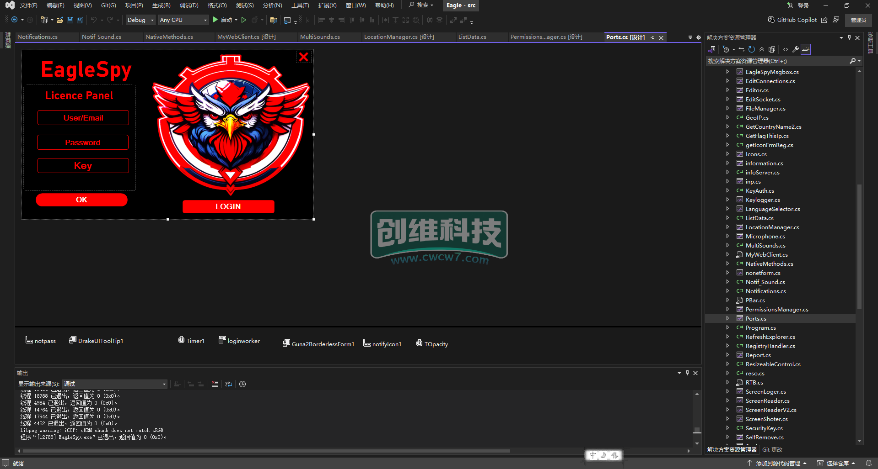Expand the Keylogger.cs tree node

(x=727, y=200)
